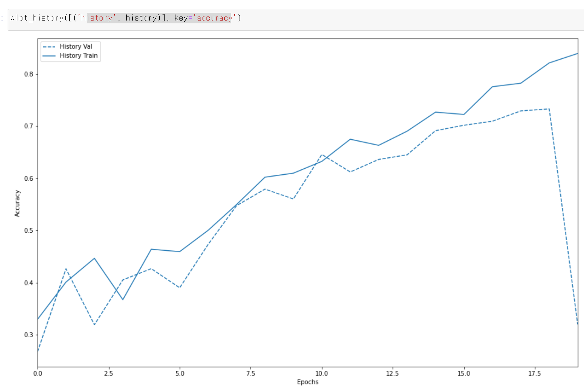Screen dimensions: 584x386
Task: Click the History Train legend label
Action: tap(79, 56)
